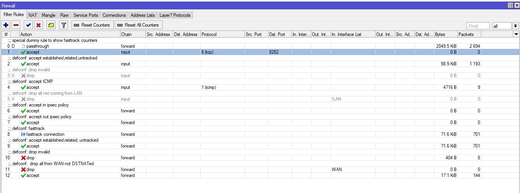Click accept checkmark icon in rule 2
Viewport: 520px width, 193px height.
(x=23, y=64)
